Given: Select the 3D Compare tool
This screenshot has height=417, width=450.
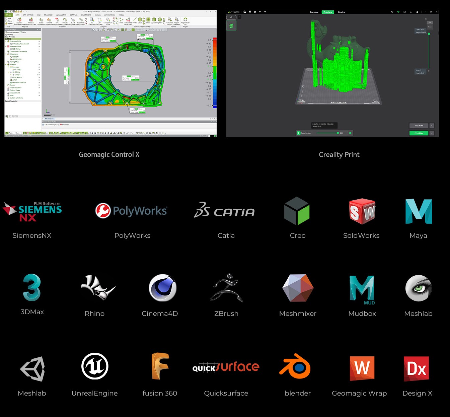Looking at the screenshot, I should [x=92, y=20].
